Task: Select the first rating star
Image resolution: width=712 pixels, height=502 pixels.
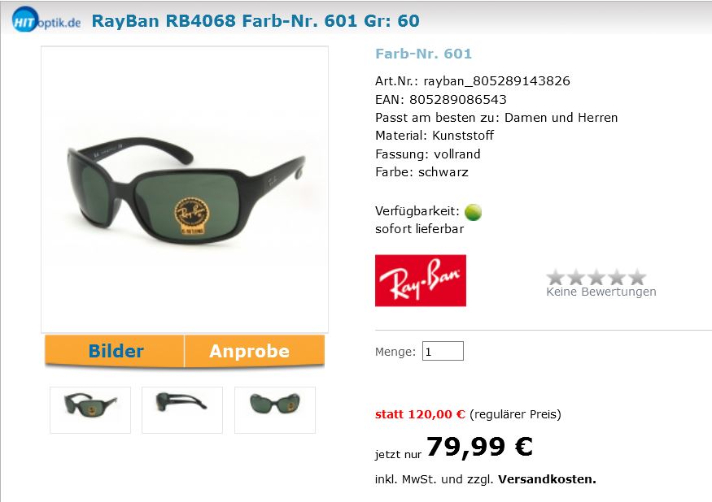Action: (x=555, y=277)
